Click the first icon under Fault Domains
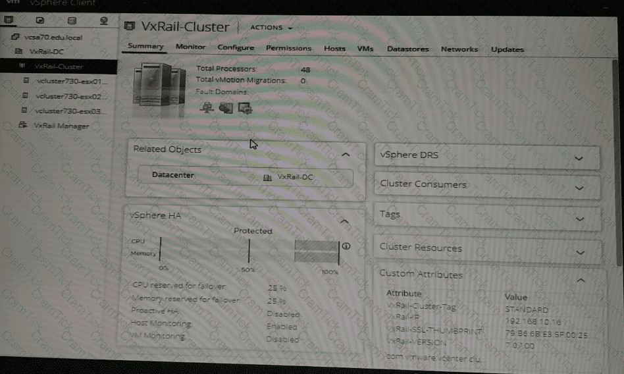Screen dimensions: 624x374 (206, 107)
